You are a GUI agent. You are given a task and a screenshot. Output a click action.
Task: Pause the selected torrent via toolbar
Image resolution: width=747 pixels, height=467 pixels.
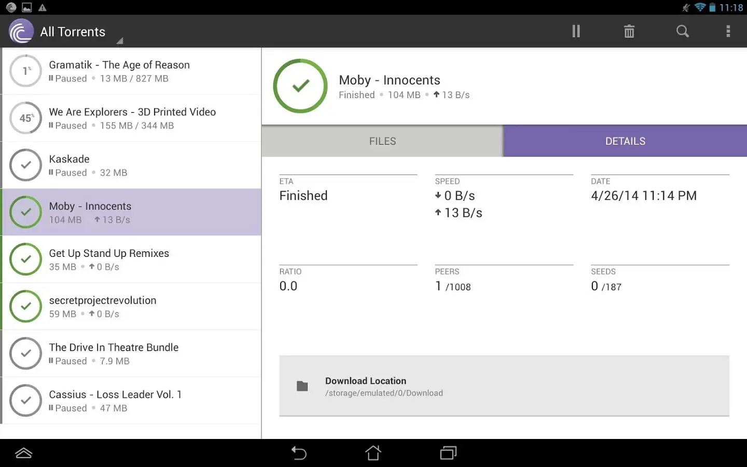[x=576, y=31]
